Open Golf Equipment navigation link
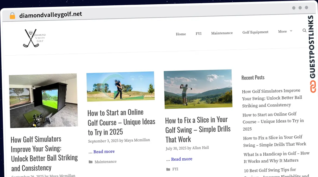 point(255,32)
